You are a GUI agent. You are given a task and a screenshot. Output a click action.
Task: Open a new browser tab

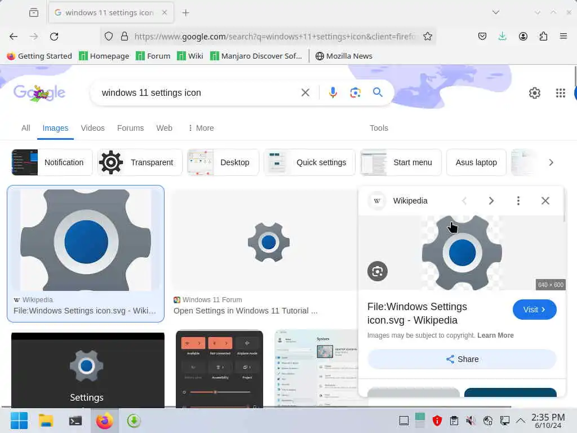(185, 13)
